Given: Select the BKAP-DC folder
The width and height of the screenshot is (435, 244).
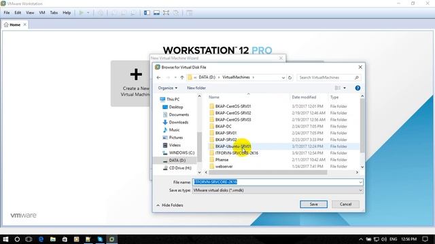Looking at the screenshot, I should [224, 126].
